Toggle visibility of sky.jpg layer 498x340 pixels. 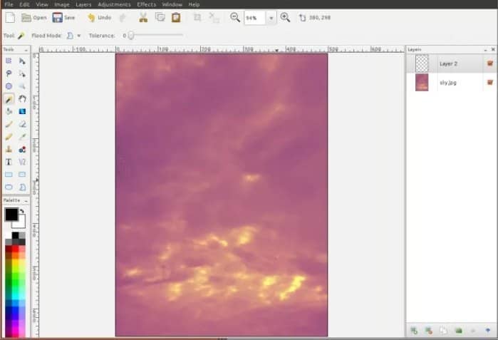[x=490, y=83]
